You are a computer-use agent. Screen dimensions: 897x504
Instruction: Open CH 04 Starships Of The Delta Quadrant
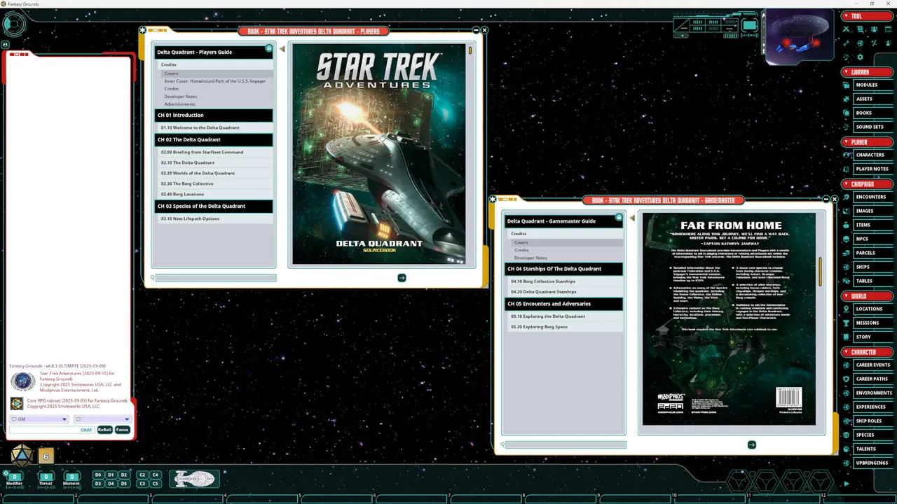click(563, 269)
